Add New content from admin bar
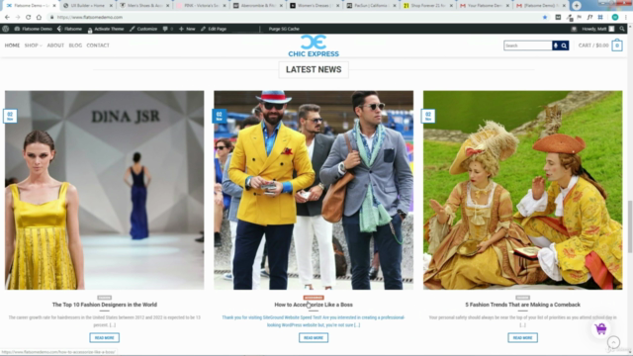The image size is (633, 356). click(187, 29)
